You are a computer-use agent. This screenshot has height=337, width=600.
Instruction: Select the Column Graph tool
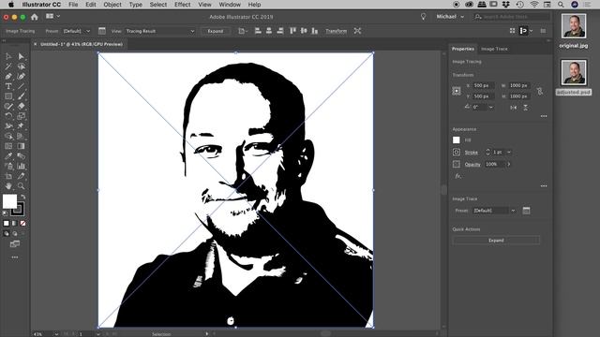21,167
